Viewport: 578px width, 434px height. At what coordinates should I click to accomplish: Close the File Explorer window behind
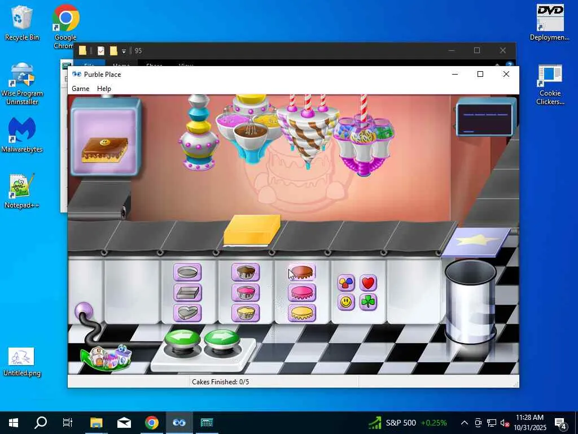click(503, 50)
